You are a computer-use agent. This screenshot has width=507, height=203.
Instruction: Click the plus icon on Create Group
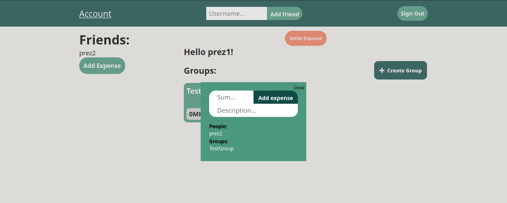382,70
